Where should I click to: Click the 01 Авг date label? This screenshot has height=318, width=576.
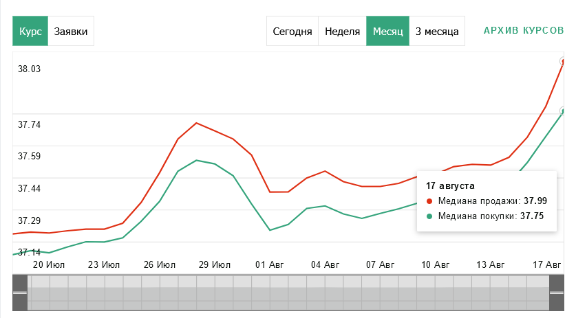pyautogui.click(x=270, y=264)
